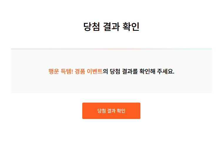Click the word 행운 in orange text
This screenshot has width=223, height=158.
point(53,71)
